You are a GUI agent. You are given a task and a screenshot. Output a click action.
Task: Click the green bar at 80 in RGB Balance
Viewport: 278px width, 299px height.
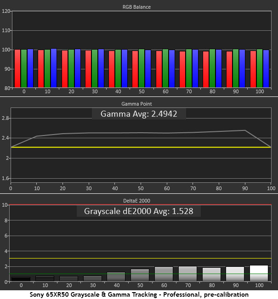coord(212,68)
